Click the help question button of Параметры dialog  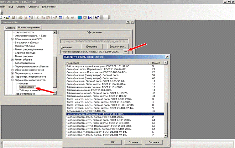(128, 22)
